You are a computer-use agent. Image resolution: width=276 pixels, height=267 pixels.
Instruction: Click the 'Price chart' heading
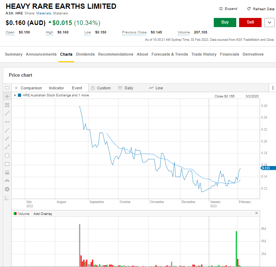(x=20, y=75)
